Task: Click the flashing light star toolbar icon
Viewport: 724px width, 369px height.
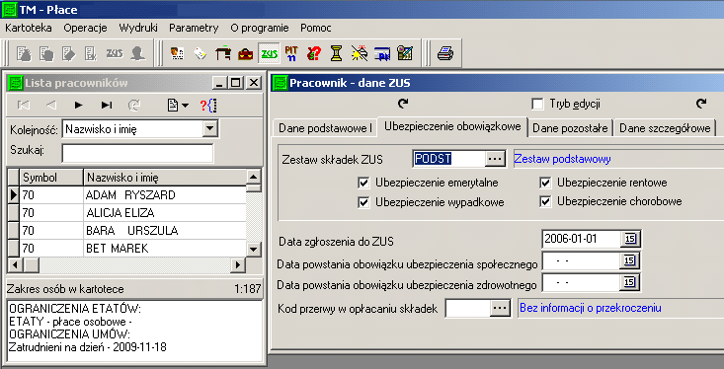Action: coord(360,54)
